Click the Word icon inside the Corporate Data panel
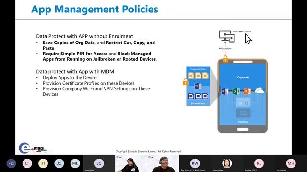 (x=198, y=86)
